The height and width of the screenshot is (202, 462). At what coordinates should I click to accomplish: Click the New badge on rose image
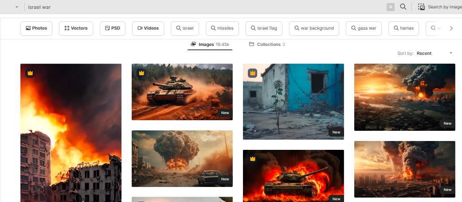(x=337, y=132)
